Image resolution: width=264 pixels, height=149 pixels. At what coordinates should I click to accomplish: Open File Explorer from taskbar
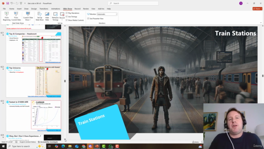(70, 146)
